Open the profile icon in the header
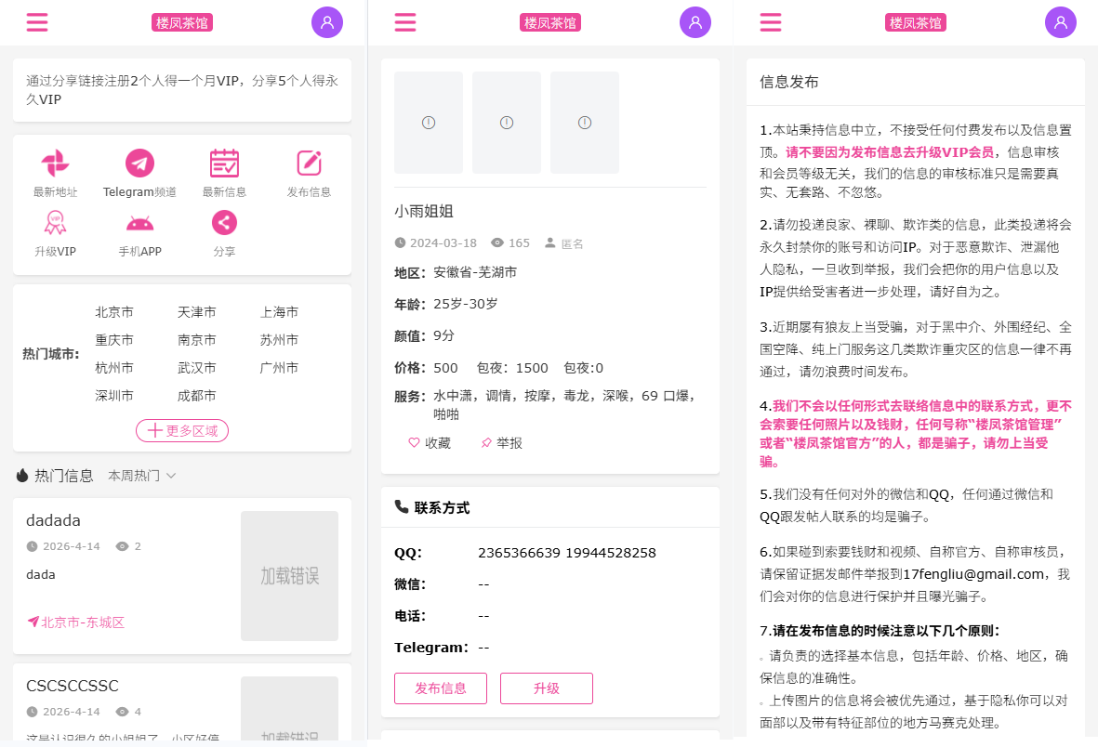Viewport: 1098px width, 747px height. [x=326, y=21]
